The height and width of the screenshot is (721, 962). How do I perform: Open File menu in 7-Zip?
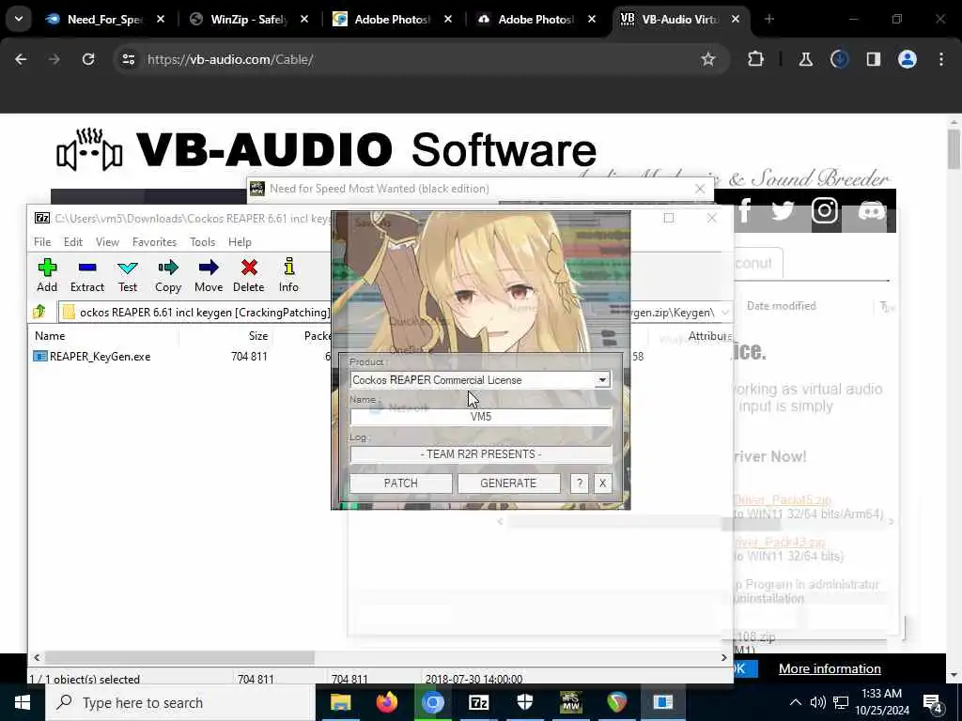click(42, 242)
